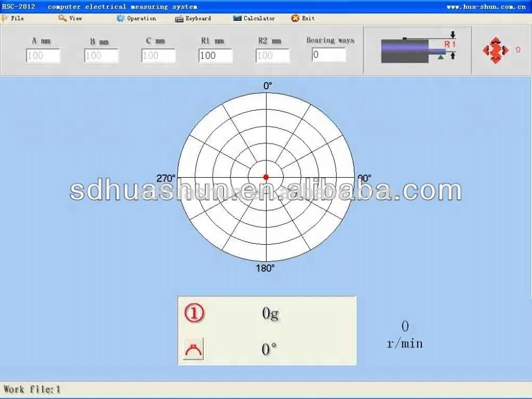Choose the Exit menu item

[x=308, y=18]
